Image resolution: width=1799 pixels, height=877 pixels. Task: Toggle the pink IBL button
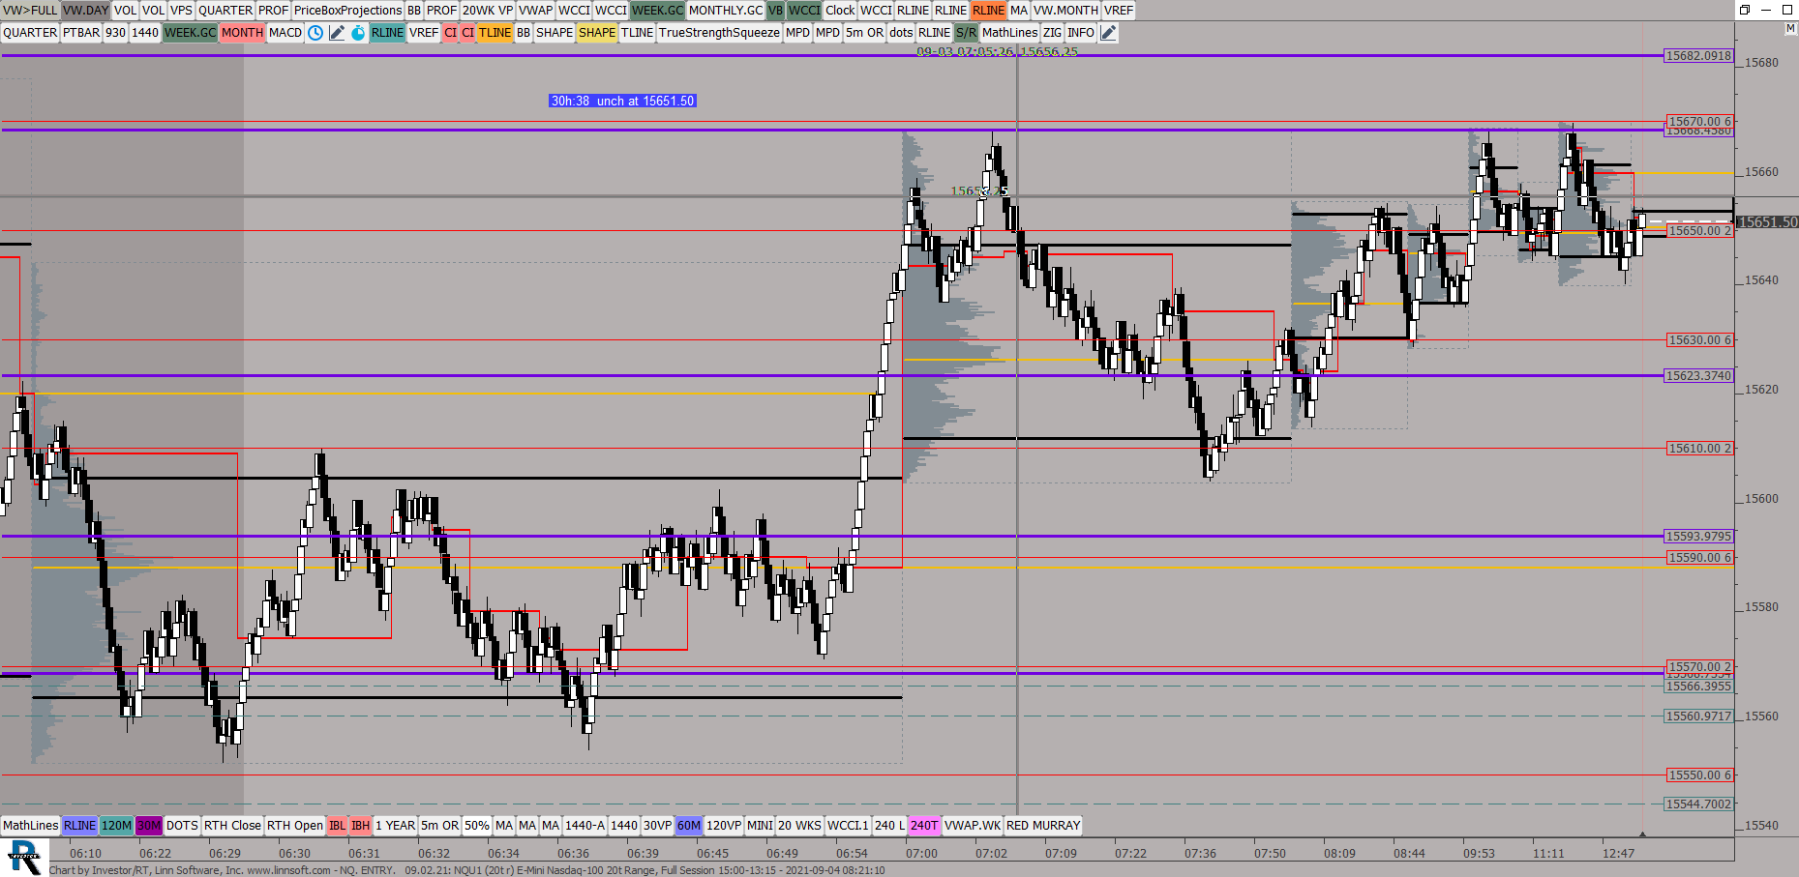coord(337,826)
